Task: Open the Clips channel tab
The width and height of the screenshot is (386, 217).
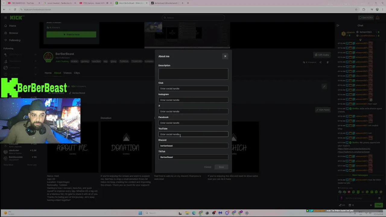Action: (77, 73)
